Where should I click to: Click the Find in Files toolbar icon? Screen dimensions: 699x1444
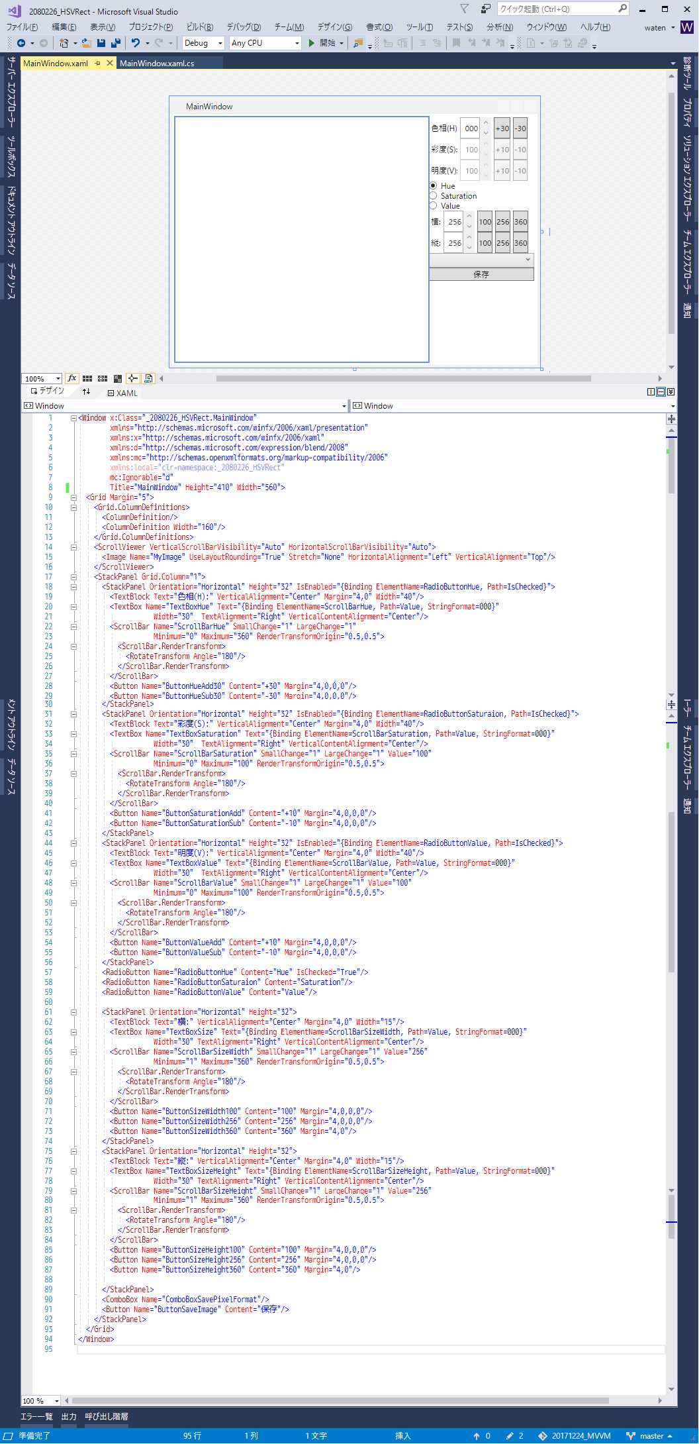(358, 43)
